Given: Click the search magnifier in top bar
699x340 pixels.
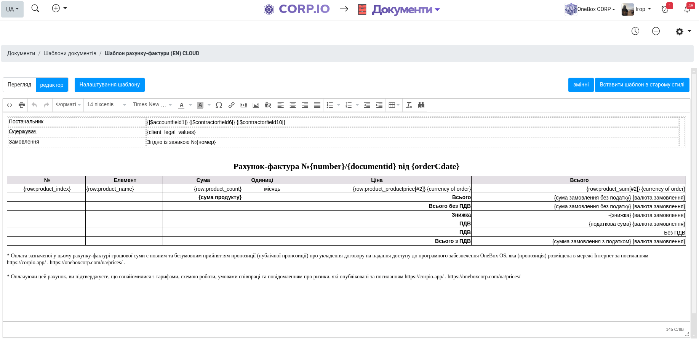Looking at the screenshot, I should tap(35, 8).
